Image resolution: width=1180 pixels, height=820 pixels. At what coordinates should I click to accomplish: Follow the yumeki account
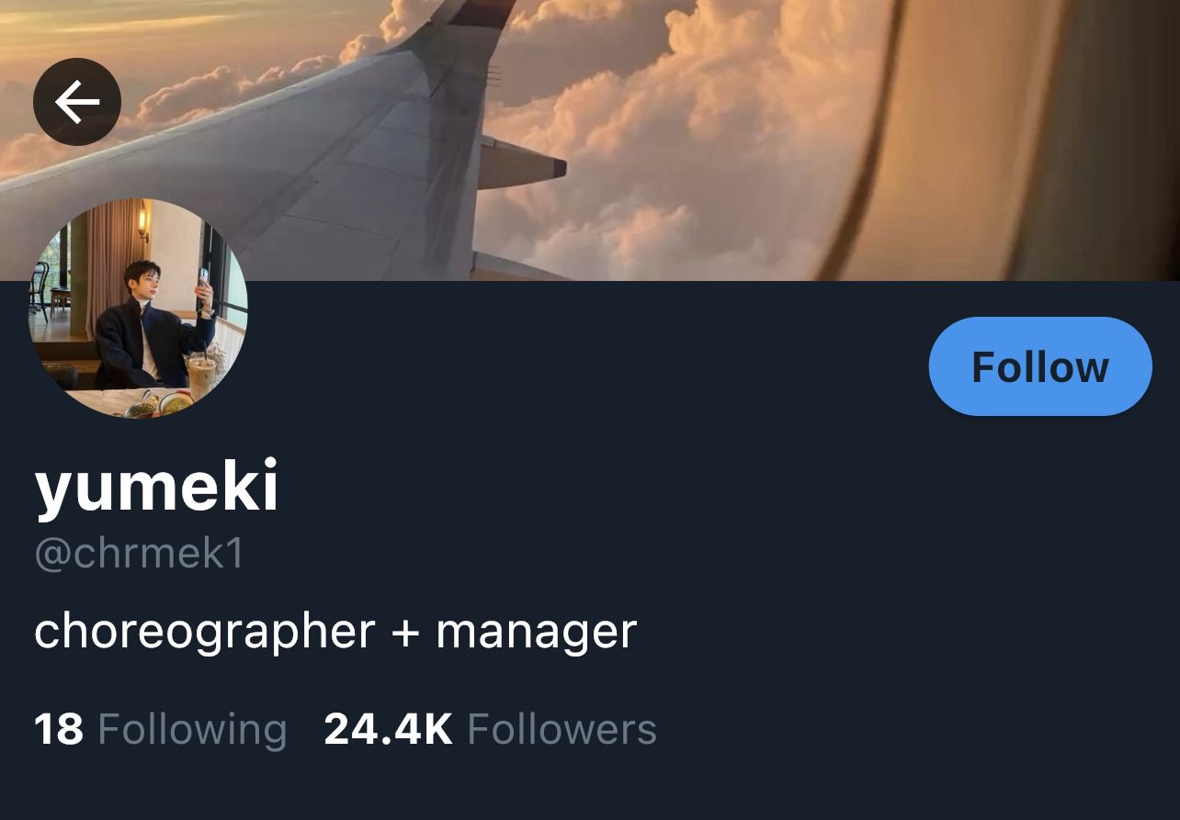[1040, 366]
